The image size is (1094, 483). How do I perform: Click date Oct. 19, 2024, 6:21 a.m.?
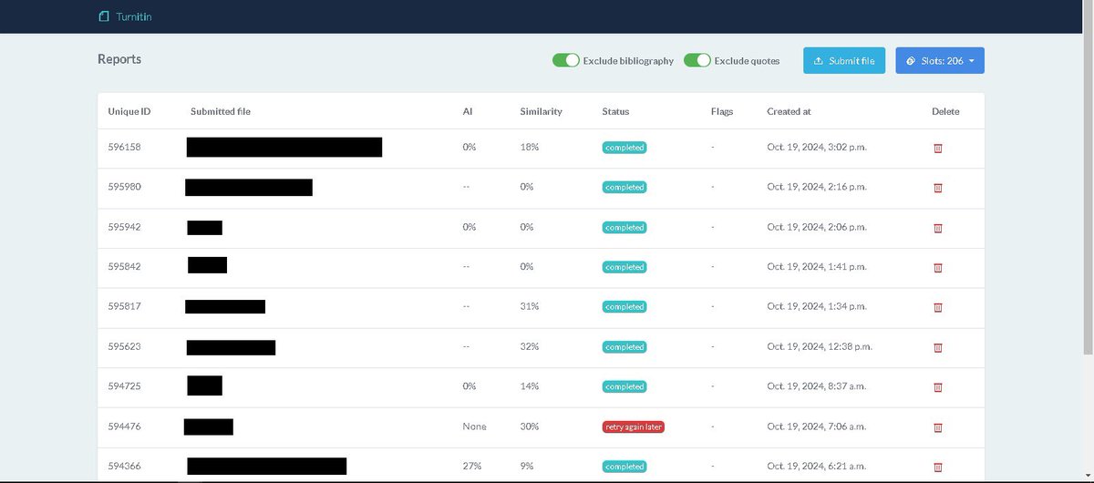click(x=817, y=466)
